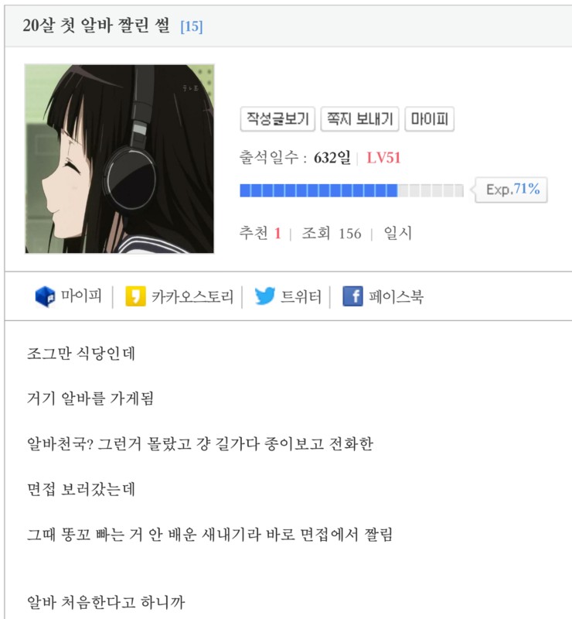The width and height of the screenshot is (572, 619).
Task: Click the post title 20살 첫 알바 짤린 썰
Action: (x=96, y=26)
